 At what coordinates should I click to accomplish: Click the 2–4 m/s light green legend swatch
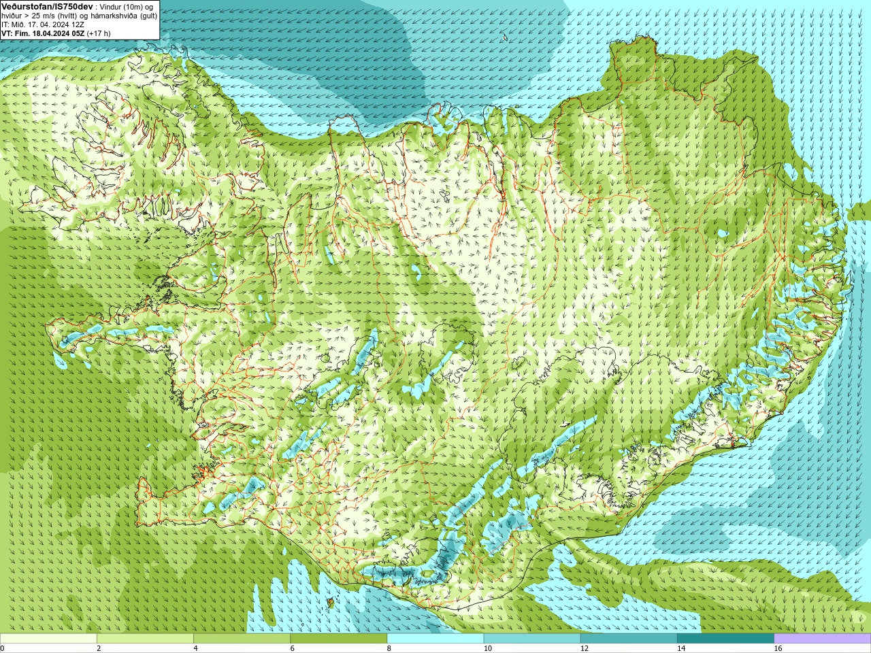(x=145, y=639)
